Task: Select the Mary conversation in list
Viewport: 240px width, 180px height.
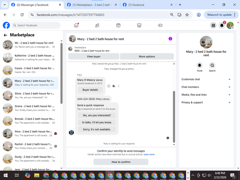Action: pos(30,83)
